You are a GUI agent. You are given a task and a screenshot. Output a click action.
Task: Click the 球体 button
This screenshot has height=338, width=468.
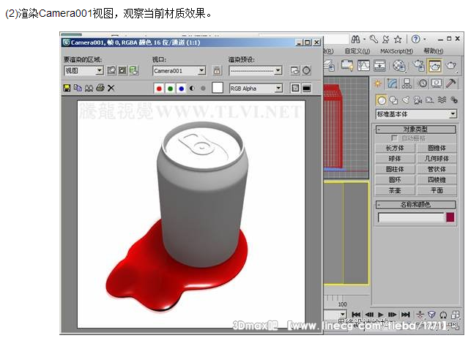coord(395,159)
